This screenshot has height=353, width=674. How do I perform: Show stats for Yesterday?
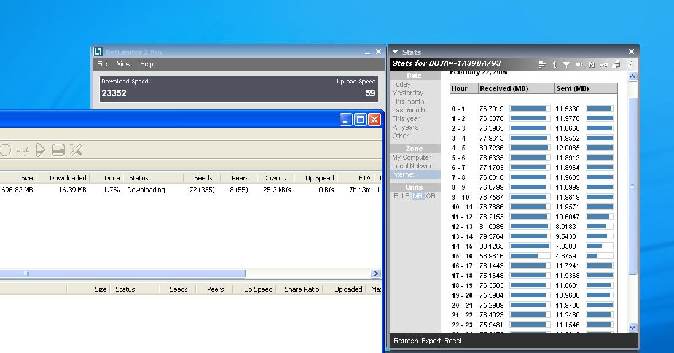coord(408,93)
